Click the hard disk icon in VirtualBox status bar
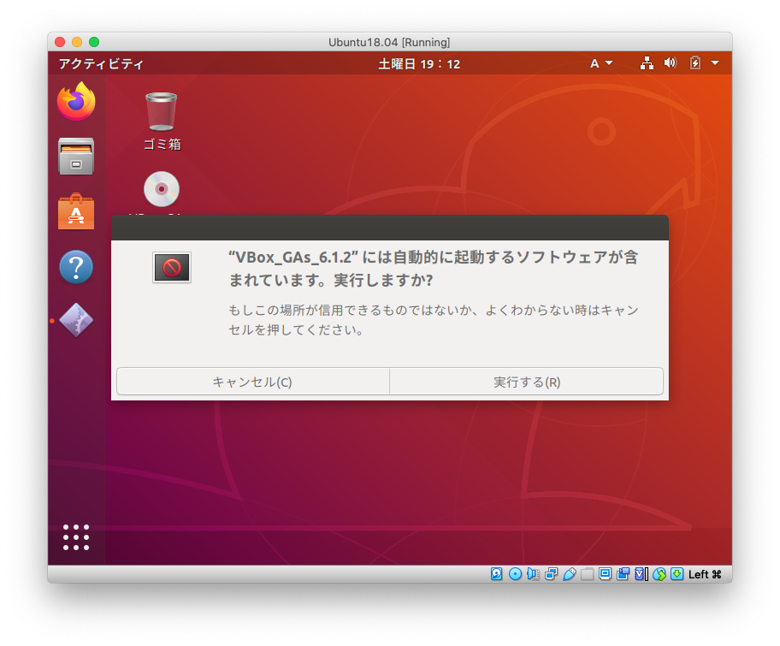 click(x=494, y=574)
